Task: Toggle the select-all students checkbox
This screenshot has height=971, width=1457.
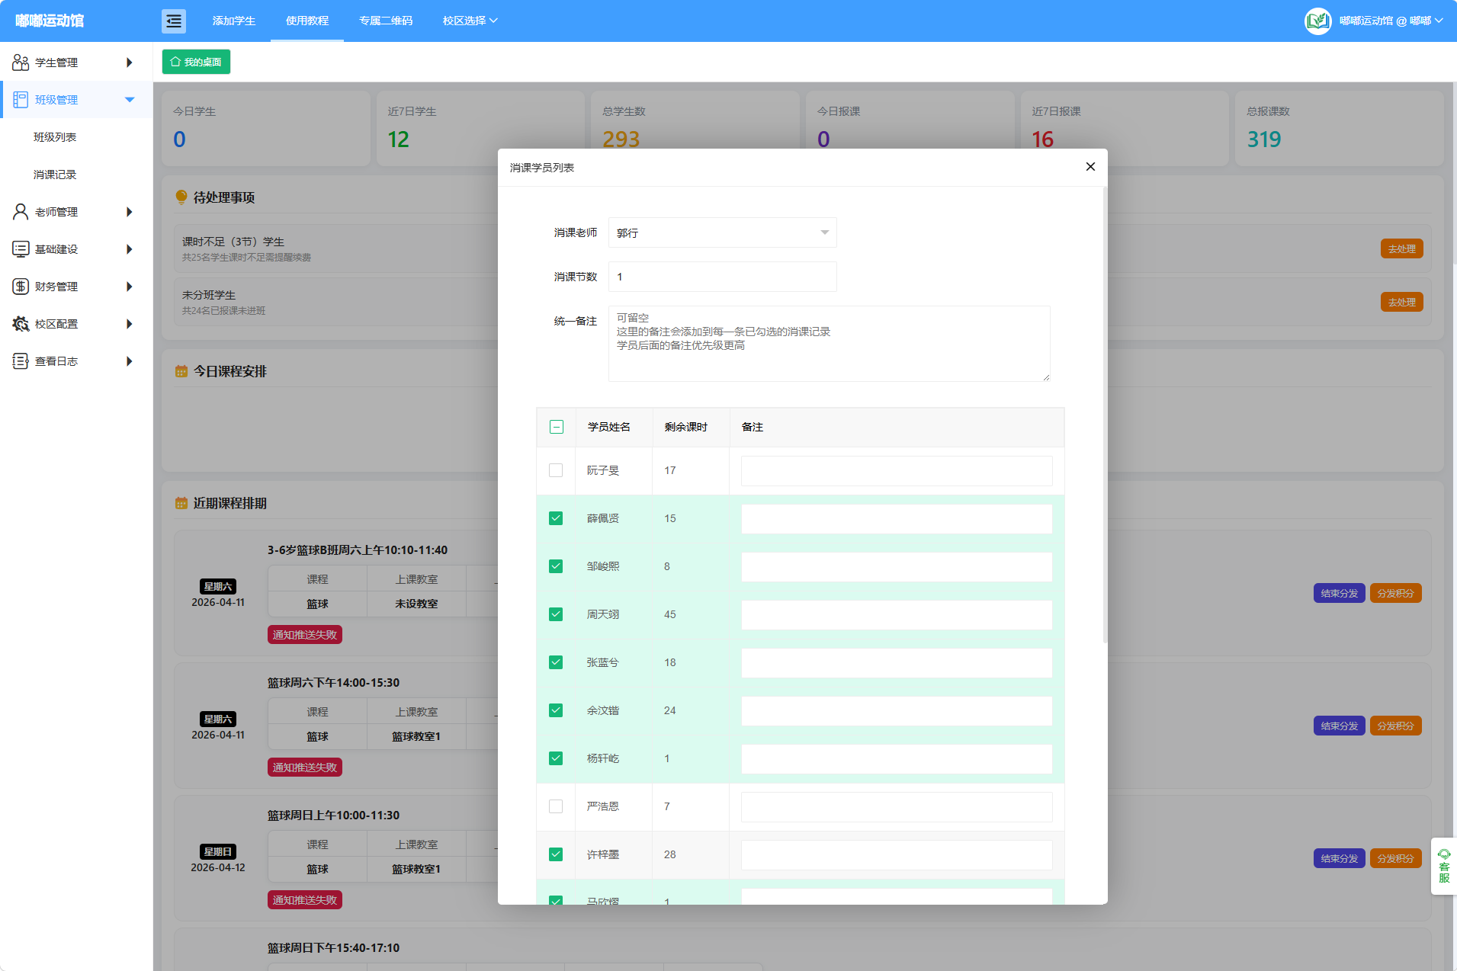Action: [x=557, y=427]
